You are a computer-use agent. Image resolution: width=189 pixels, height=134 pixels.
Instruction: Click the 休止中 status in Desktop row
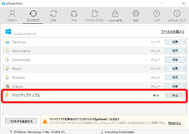pyautogui.click(x=156, y=42)
